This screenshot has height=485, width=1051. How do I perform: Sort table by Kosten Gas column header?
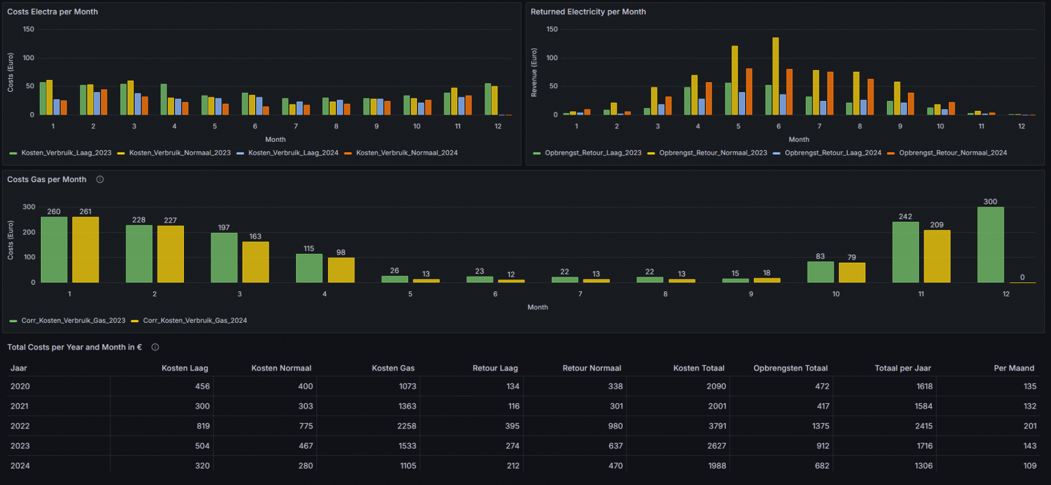point(393,368)
